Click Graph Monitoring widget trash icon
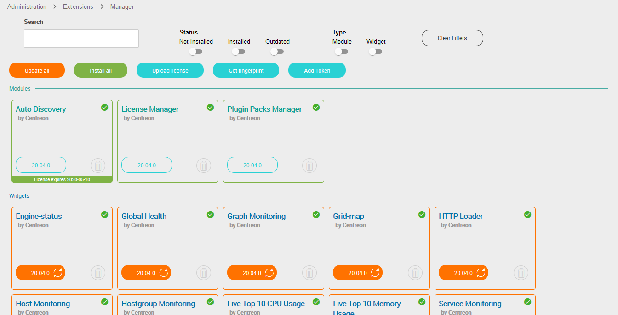Image resolution: width=618 pixels, height=315 pixels. click(309, 273)
